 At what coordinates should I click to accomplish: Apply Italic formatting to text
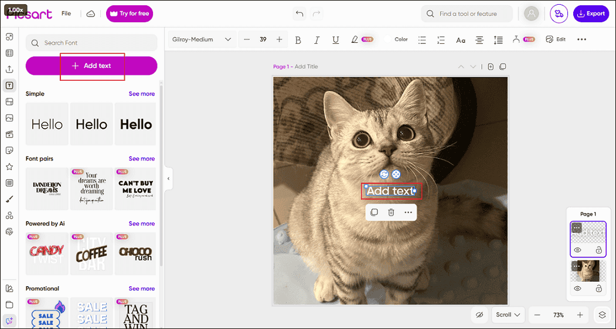click(x=316, y=40)
